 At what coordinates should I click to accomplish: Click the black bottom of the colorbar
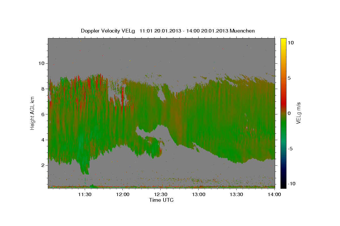click(x=283, y=185)
